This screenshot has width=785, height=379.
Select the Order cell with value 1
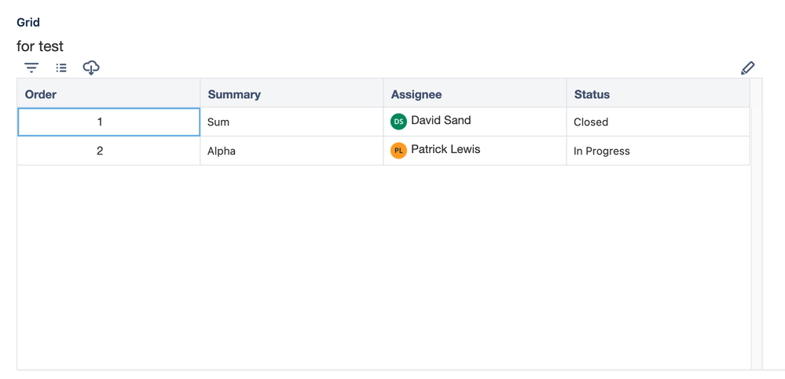108,122
